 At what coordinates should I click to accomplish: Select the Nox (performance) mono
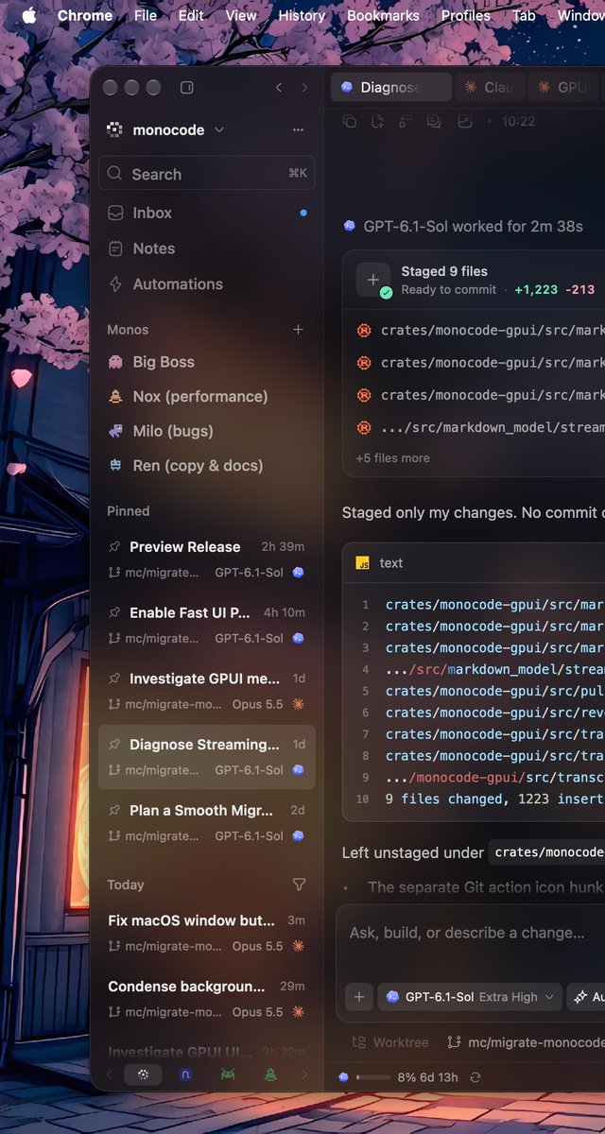206,396
